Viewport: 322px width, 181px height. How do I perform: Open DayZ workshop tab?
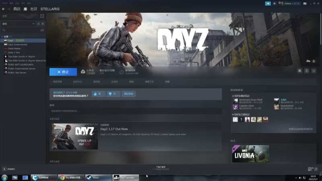[149, 82]
